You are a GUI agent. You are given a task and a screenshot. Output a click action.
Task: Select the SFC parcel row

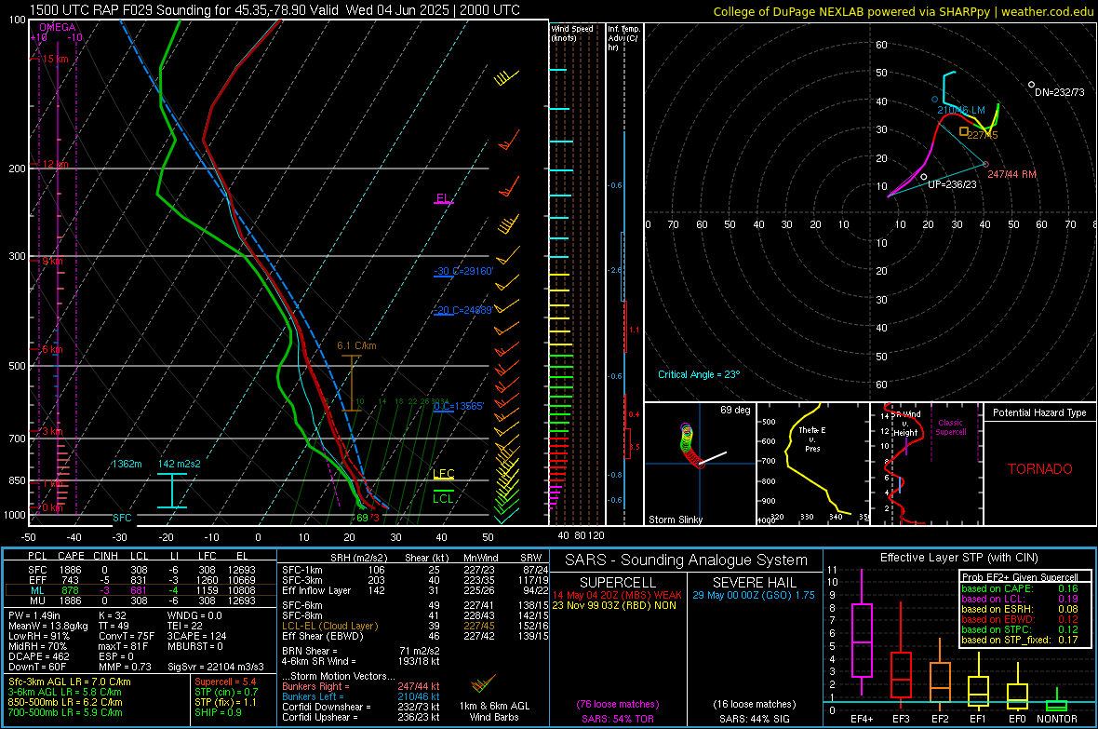point(141,570)
